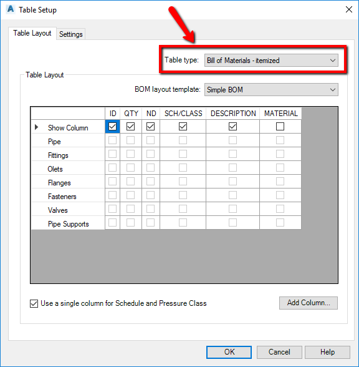Click the Flanges row MATERIAL checkbox
Image resolution: width=359 pixels, height=367 pixels.
pos(280,182)
